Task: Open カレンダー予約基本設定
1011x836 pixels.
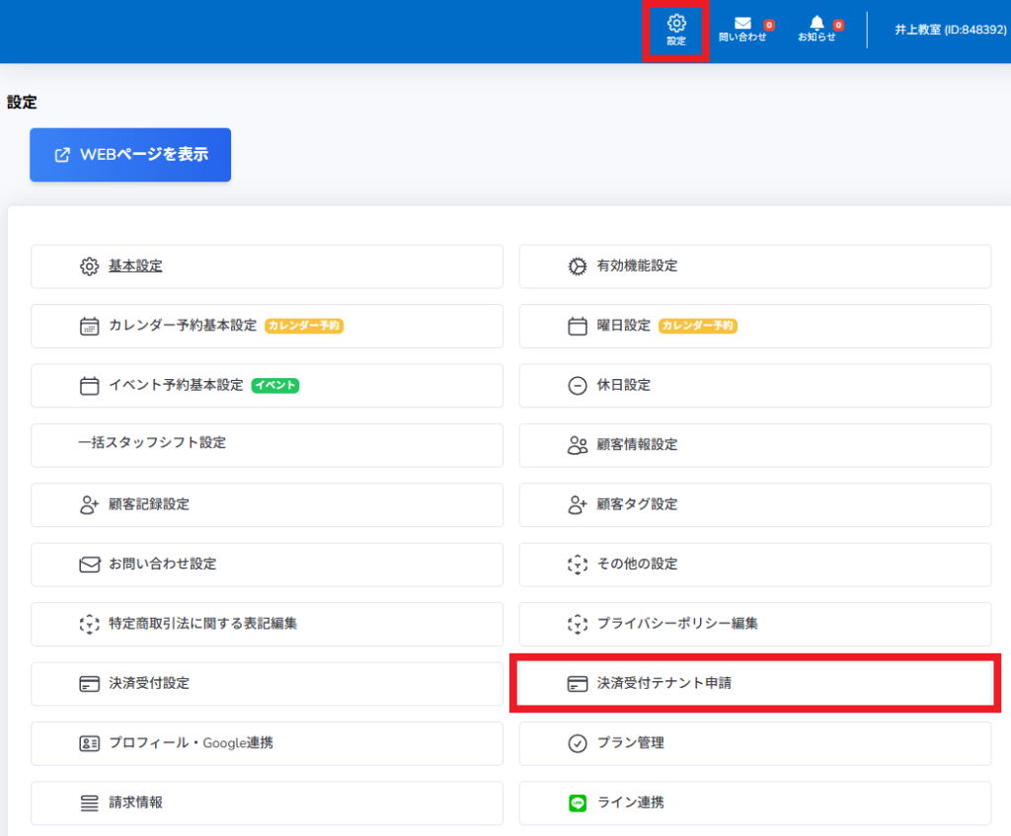Action: point(183,326)
